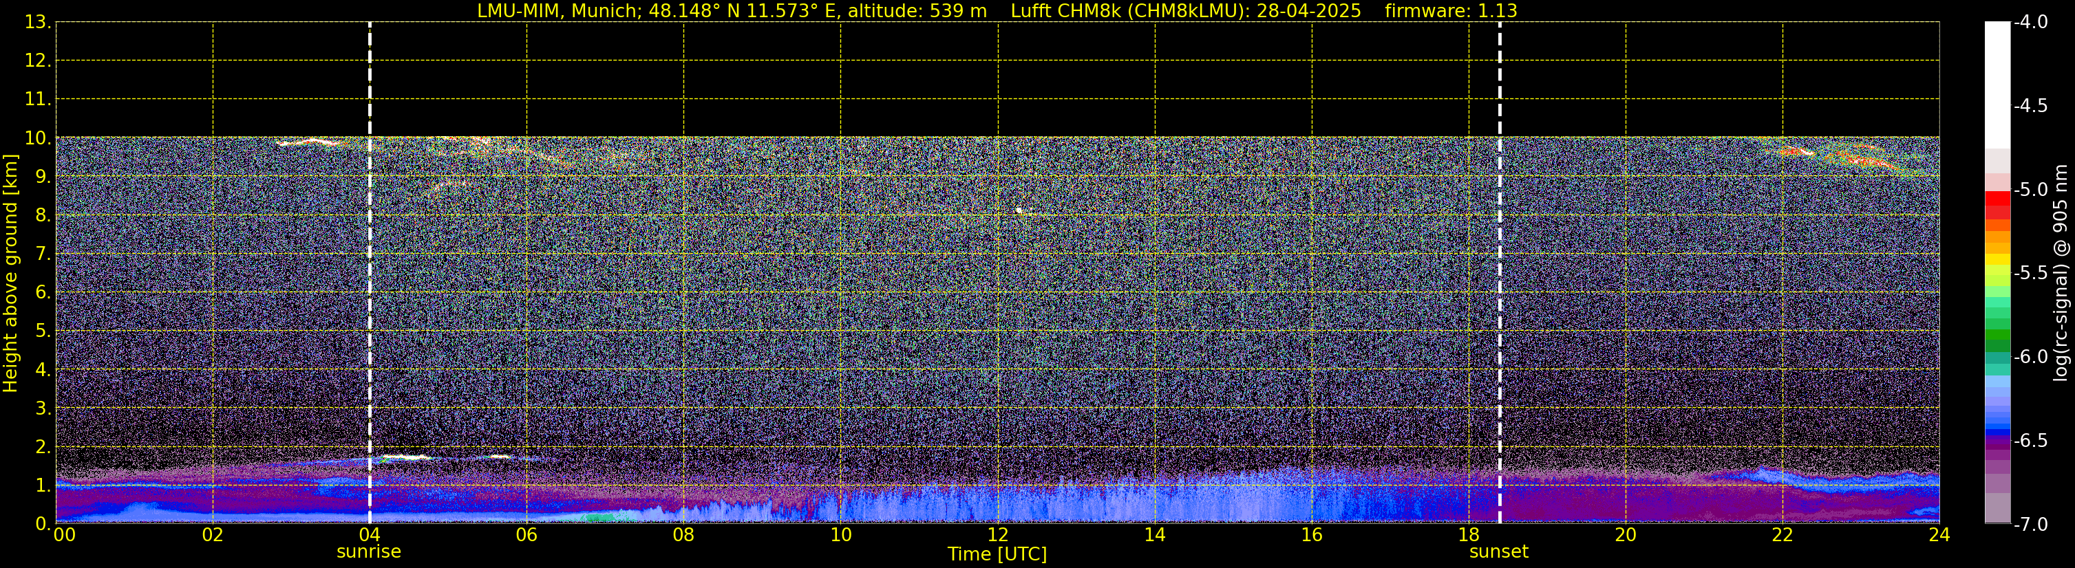Click the '-4.0' colorbar tick label
Screen dimensions: 2075x568
[x=2030, y=23]
